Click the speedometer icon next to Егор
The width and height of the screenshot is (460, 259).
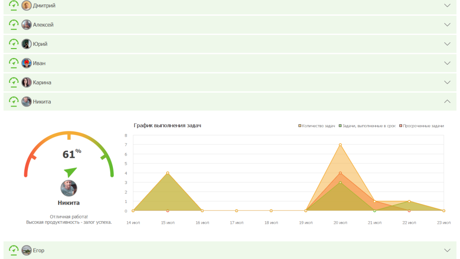[13, 250]
